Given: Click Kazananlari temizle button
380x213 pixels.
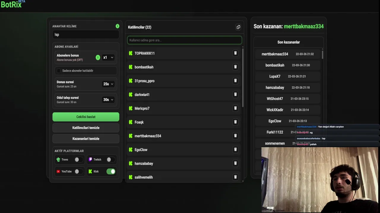Looking at the screenshot, I should coord(86,138).
